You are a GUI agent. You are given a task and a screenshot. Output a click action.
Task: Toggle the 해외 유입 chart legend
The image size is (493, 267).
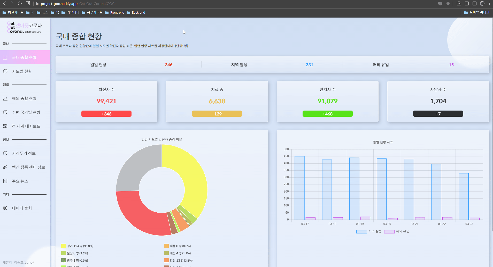point(397,231)
